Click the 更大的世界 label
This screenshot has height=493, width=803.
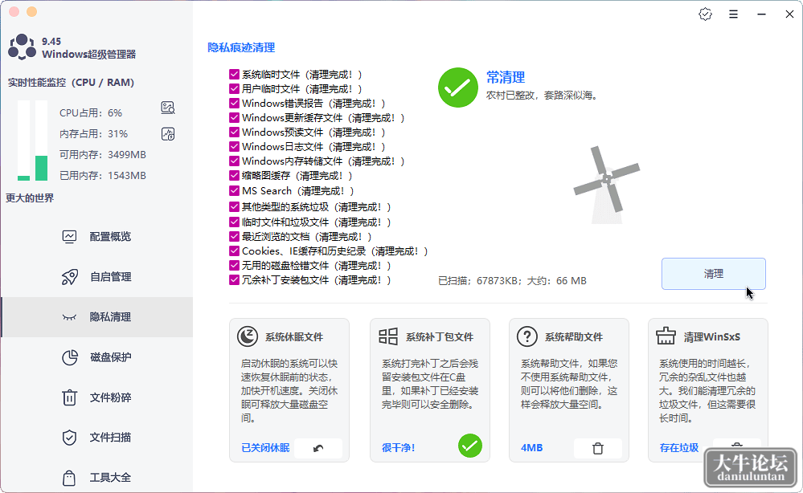30,198
